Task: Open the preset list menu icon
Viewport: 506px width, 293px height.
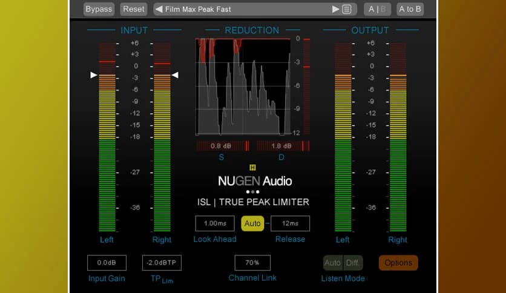Action: point(347,9)
